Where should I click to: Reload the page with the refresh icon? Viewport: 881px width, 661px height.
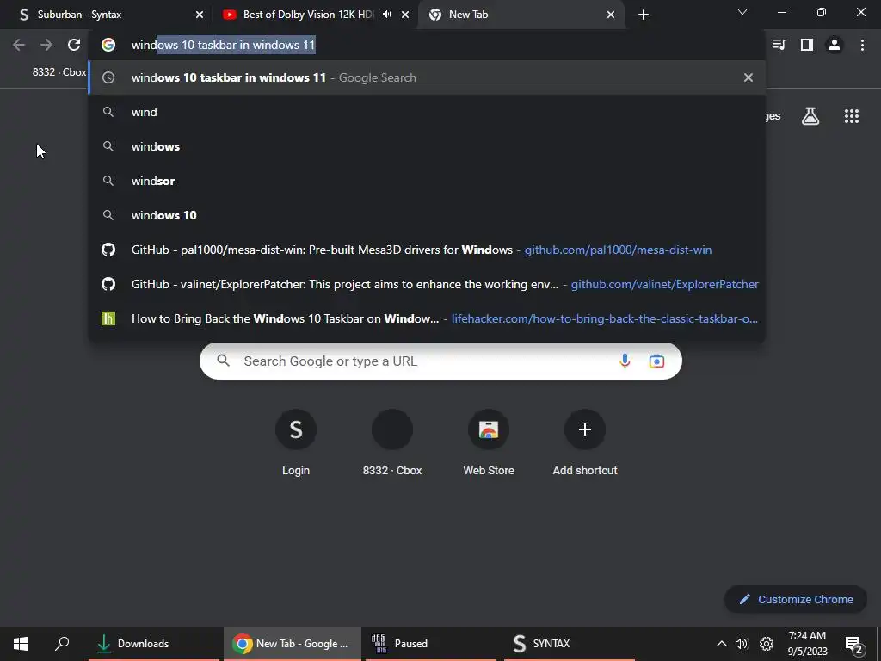74,45
